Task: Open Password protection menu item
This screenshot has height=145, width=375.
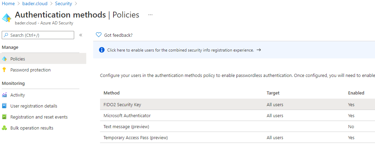Action: click(x=30, y=70)
